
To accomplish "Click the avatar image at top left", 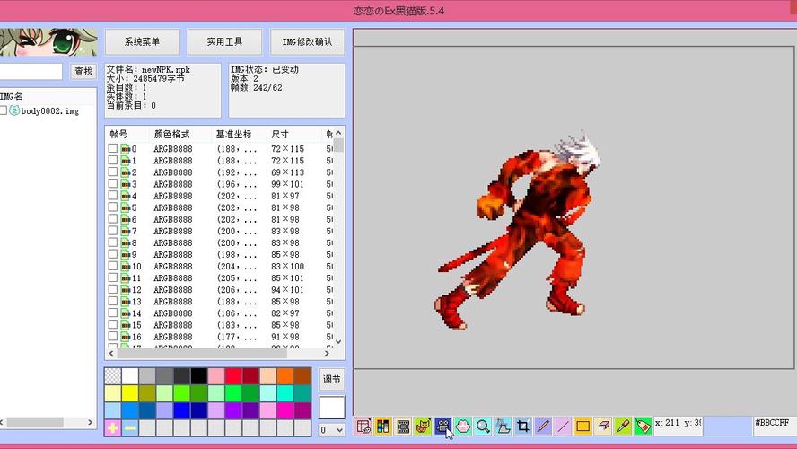I will [x=48, y=42].
